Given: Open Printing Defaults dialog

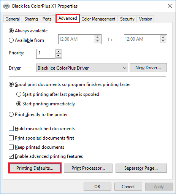Looking at the screenshot, I should tap(35, 168).
